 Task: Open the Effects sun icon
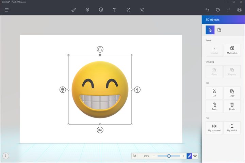pos(142,10)
